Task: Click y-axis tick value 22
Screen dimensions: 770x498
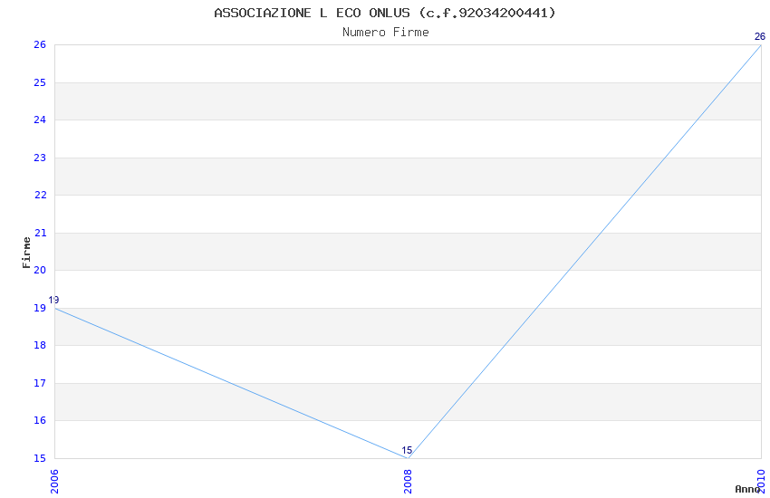Action: [x=40, y=195]
